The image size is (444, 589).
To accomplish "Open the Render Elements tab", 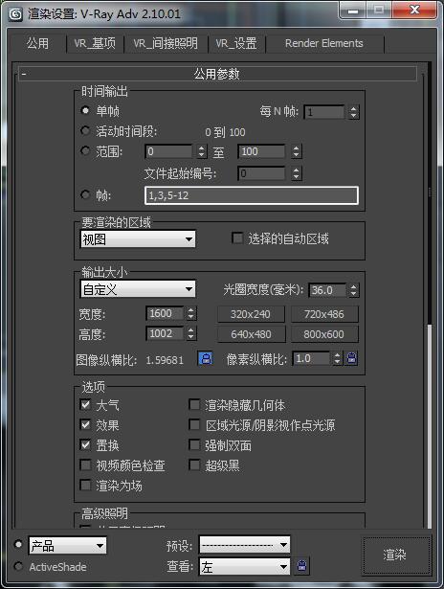I will 323,43.
